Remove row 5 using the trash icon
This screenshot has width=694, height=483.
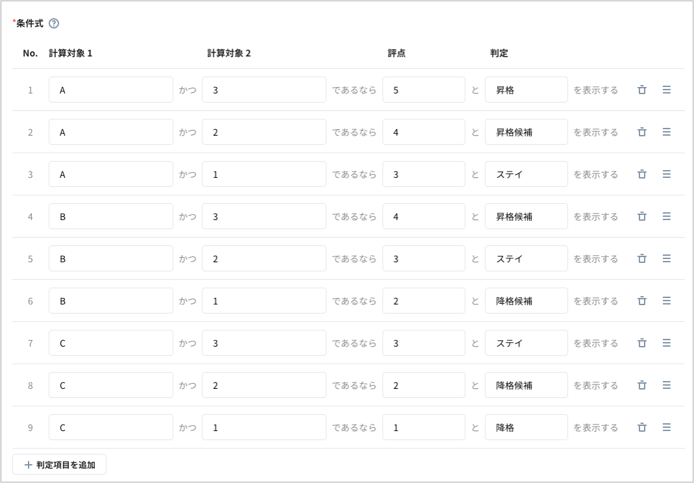point(642,258)
